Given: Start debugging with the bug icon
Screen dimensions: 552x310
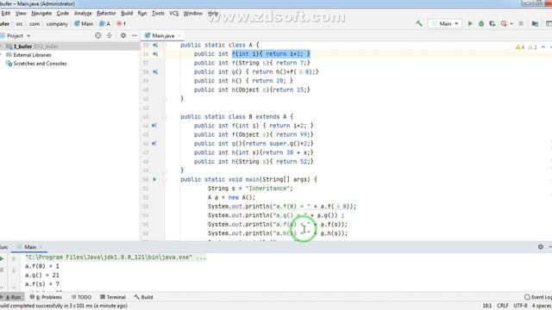Looking at the screenshot, I should [481, 23].
